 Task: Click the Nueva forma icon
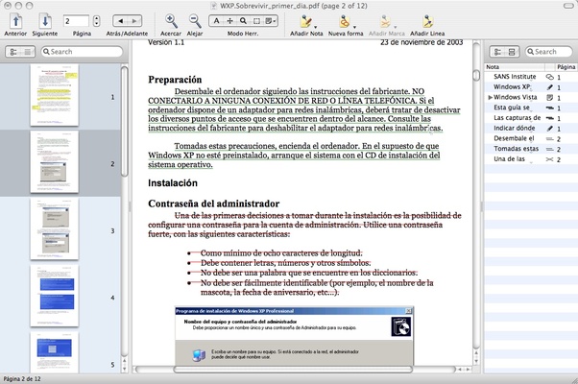coord(345,21)
